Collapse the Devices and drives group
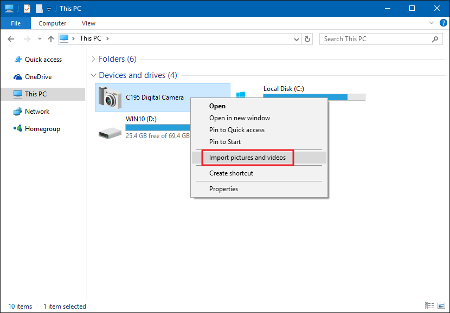This screenshot has width=450, height=313. pos(93,75)
